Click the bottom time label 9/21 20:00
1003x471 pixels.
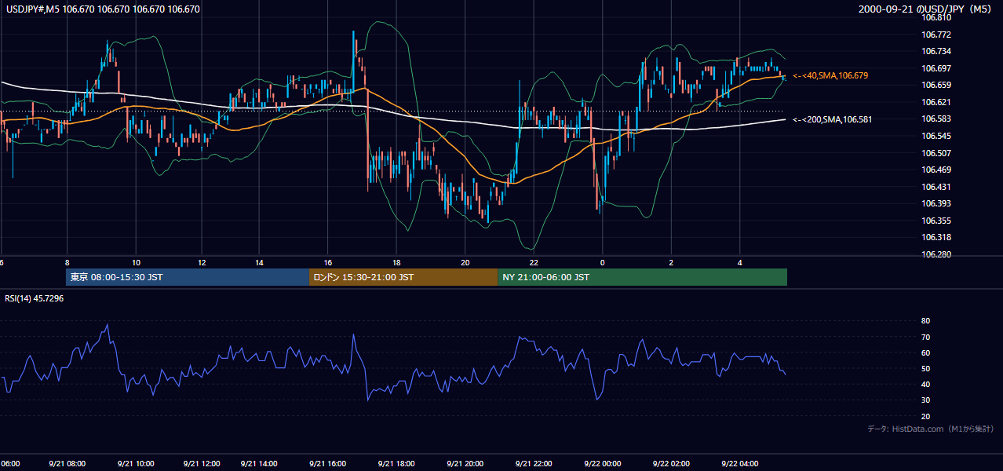[464, 464]
